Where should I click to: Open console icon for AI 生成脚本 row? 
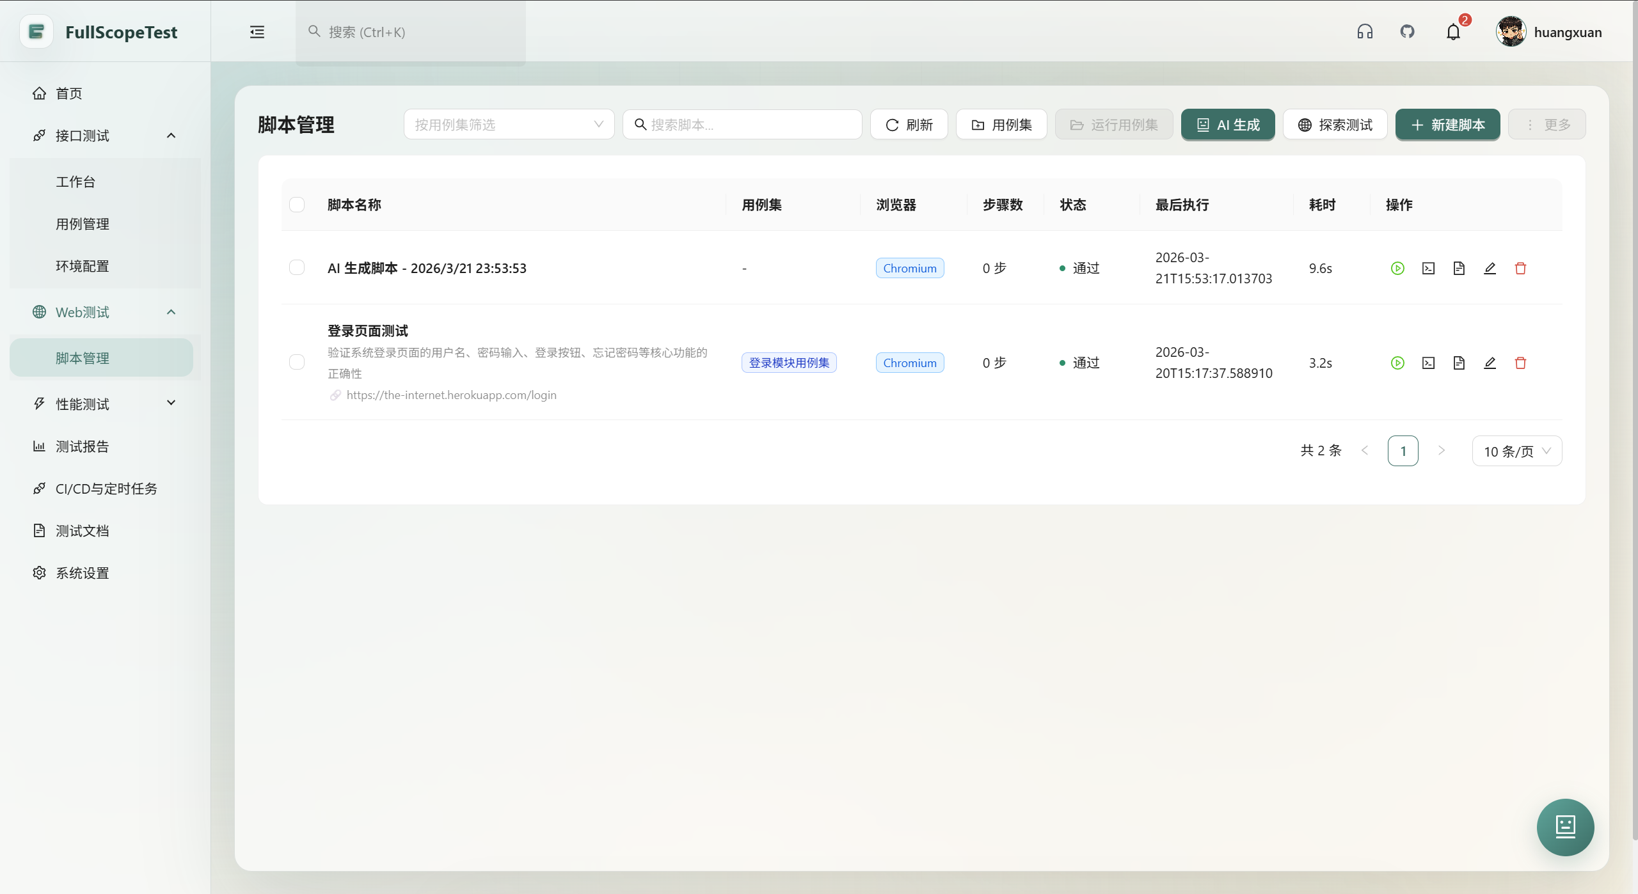click(1428, 269)
